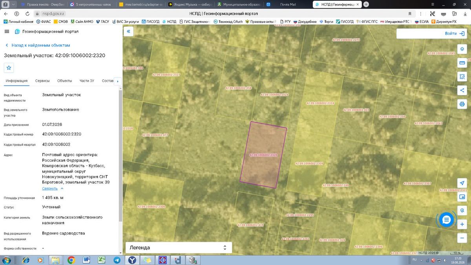471x265 pixels.
Task: Share the current map view
Action: 462,90
